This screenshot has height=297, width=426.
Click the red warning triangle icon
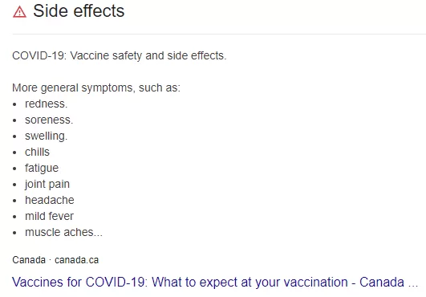click(x=19, y=12)
